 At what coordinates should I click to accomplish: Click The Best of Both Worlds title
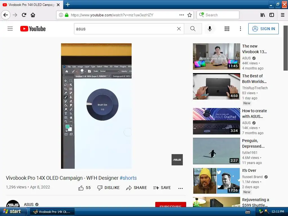click(x=254, y=79)
